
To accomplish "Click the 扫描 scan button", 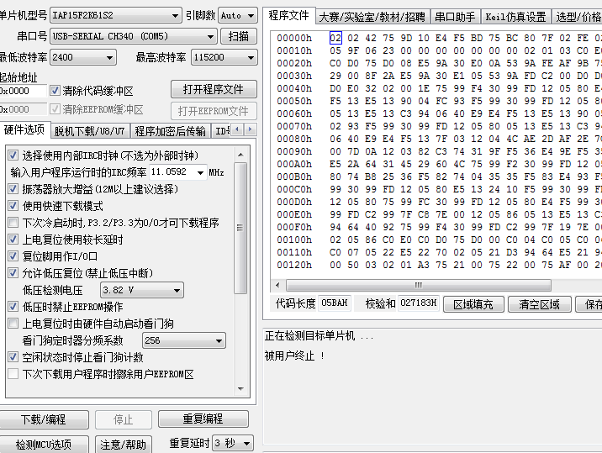I will pos(239,36).
